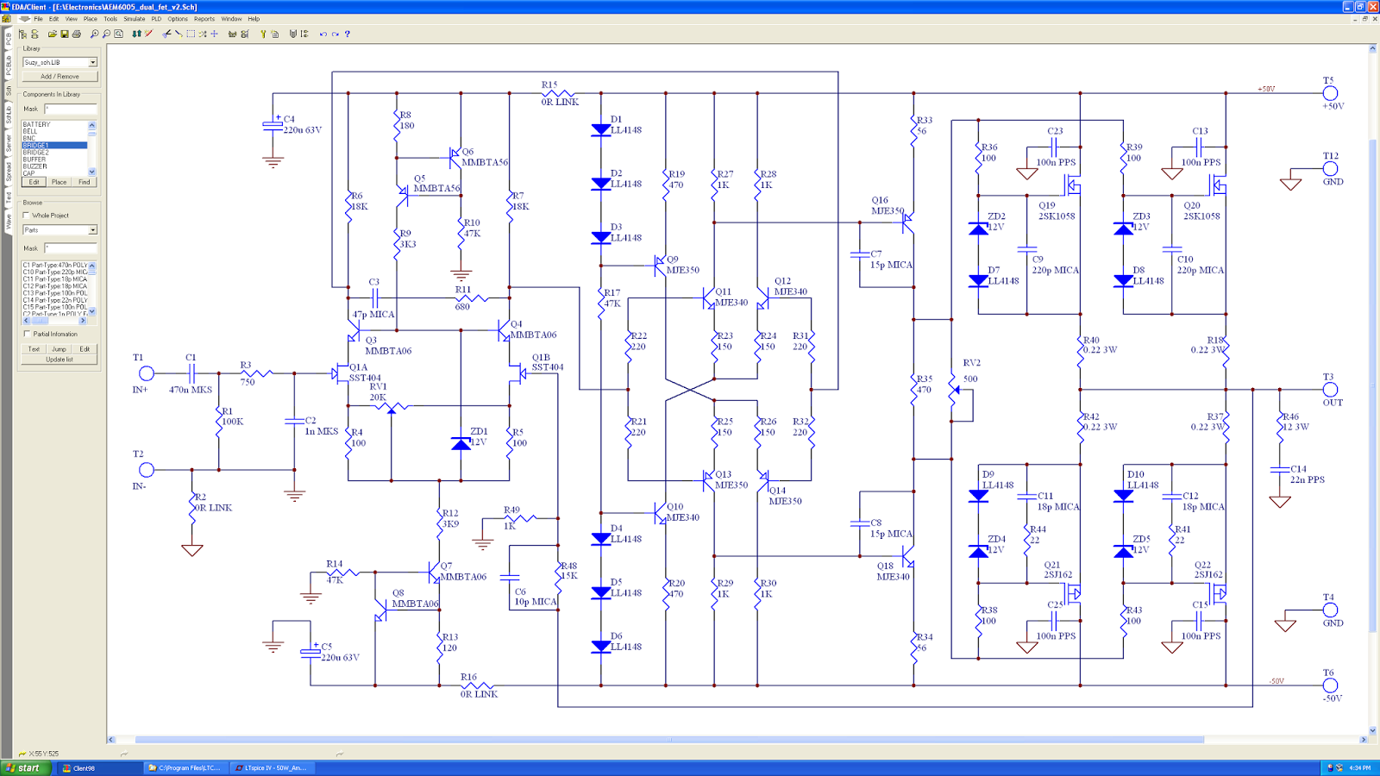Click the Jump button in Browse panel
The height and width of the screenshot is (776, 1380).
pyautogui.click(x=59, y=349)
